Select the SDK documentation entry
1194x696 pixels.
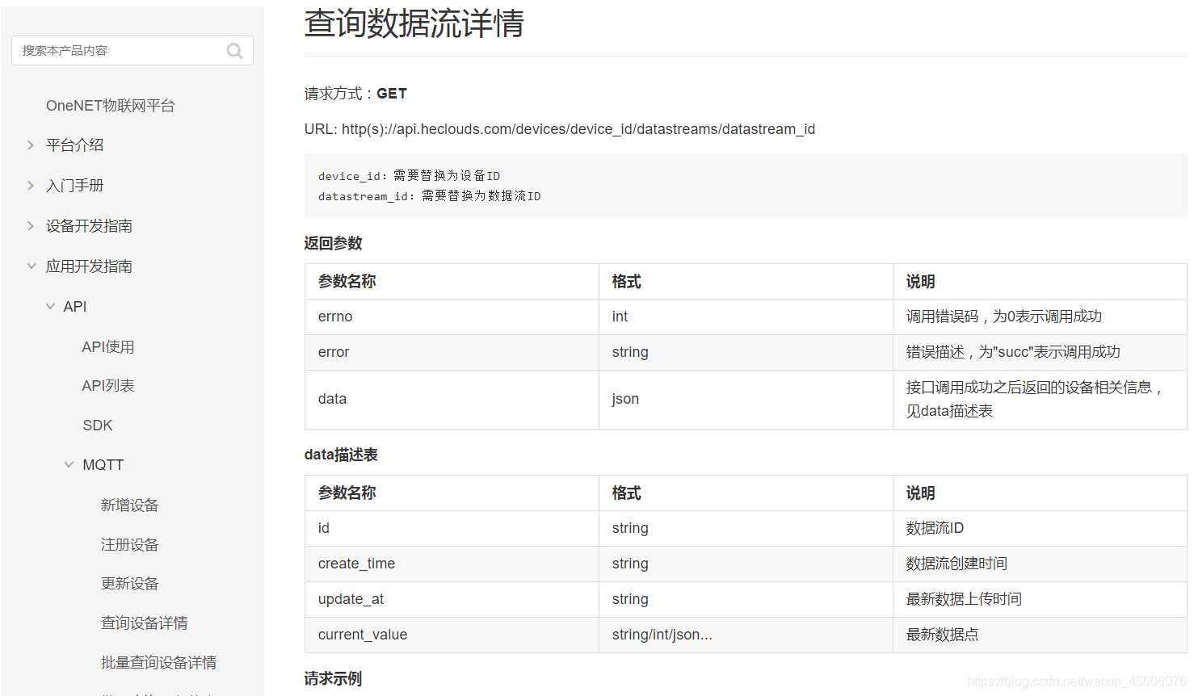97,425
